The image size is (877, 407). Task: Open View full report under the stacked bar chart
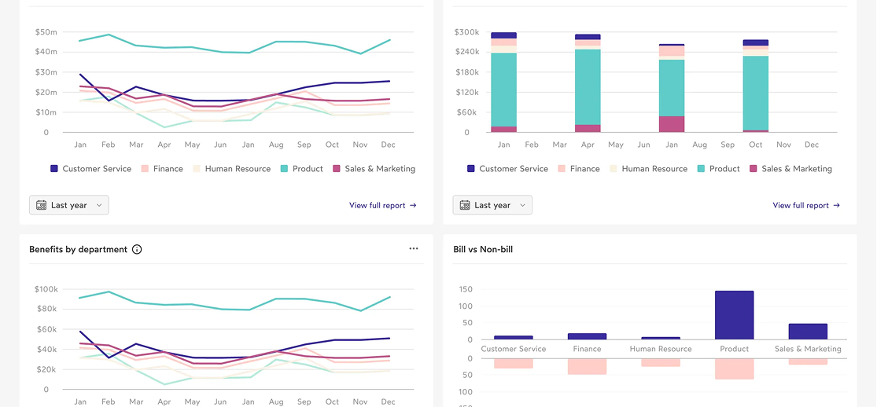tap(800, 206)
